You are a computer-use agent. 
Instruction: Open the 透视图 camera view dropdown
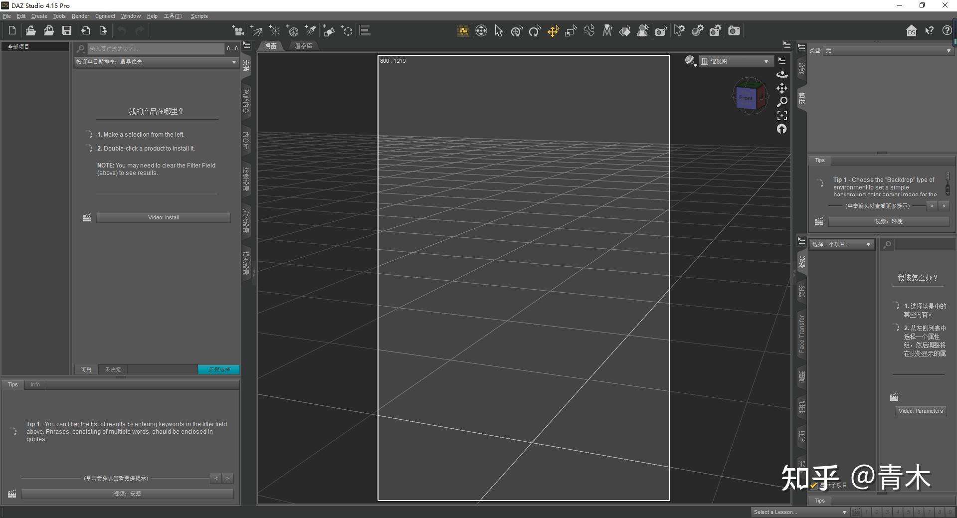(x=736, y=61)
